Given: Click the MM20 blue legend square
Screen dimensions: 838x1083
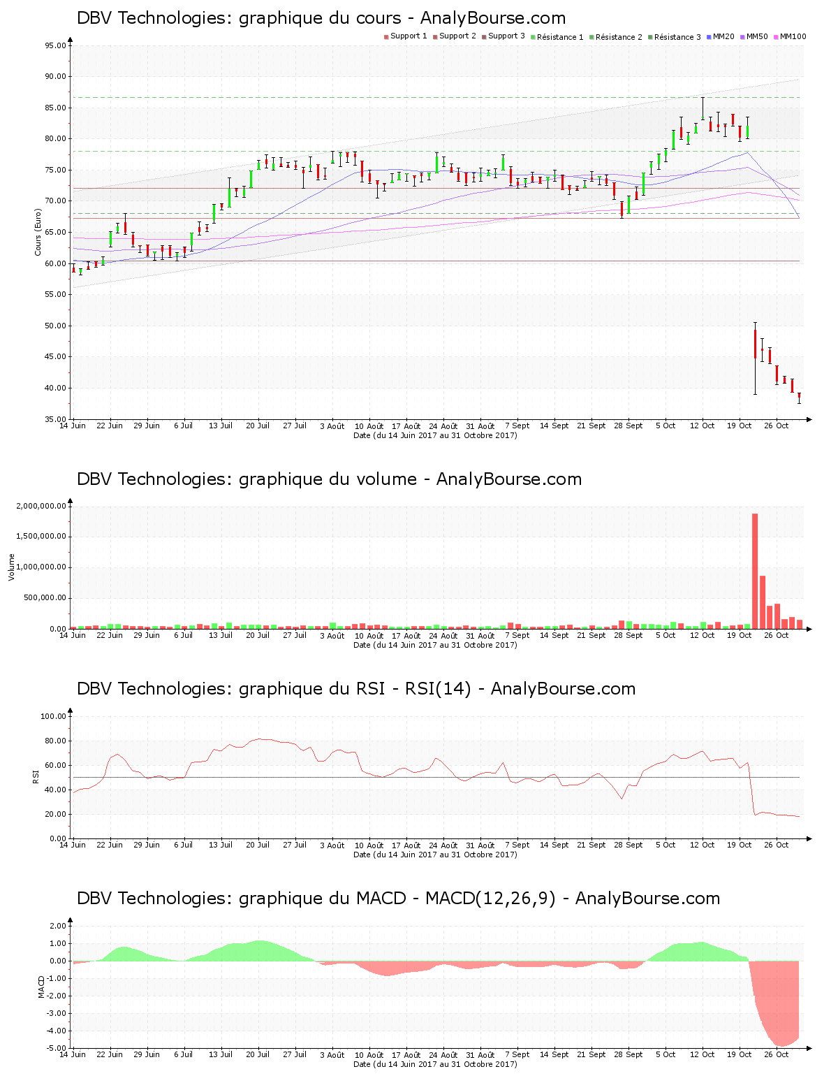Looking at the screenshot, I should (x=709, y=37).
